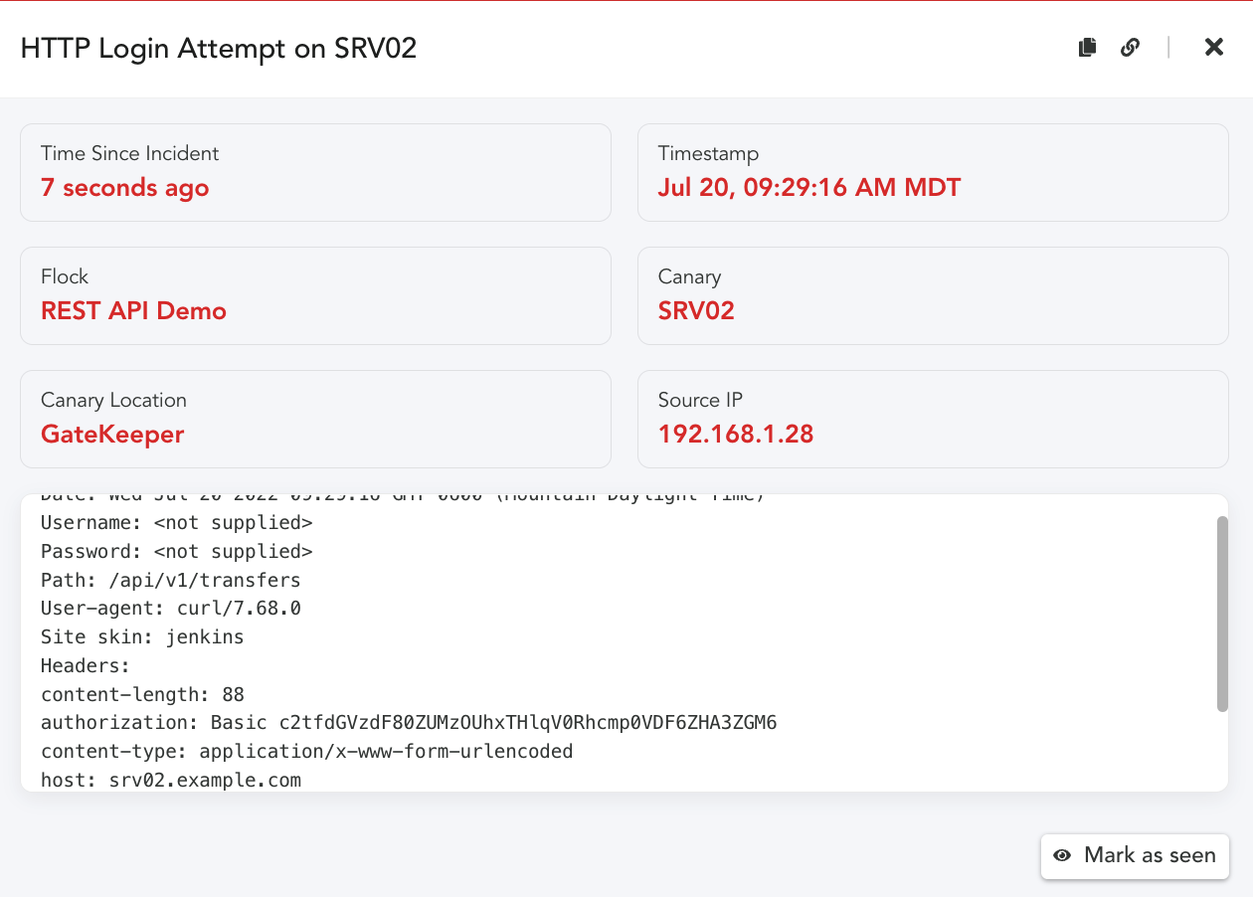The width and height of the screenshot is (1253, 897).
Task: Click the SRV02 Canary name value
Action: (x=696, y=310)
